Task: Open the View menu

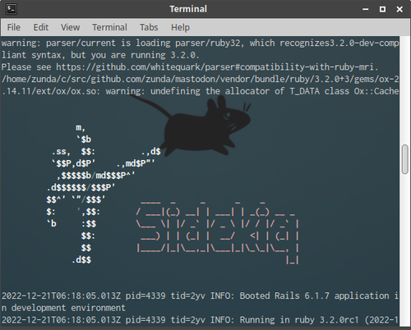Action: point(70,27)
